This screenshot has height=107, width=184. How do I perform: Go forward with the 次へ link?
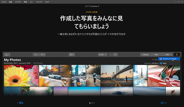point(163,103)
